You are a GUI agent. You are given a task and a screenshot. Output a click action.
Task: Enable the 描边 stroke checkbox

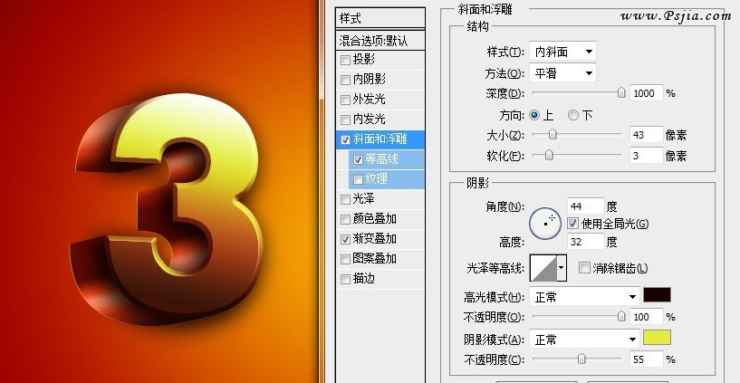(x=345, y=279)
